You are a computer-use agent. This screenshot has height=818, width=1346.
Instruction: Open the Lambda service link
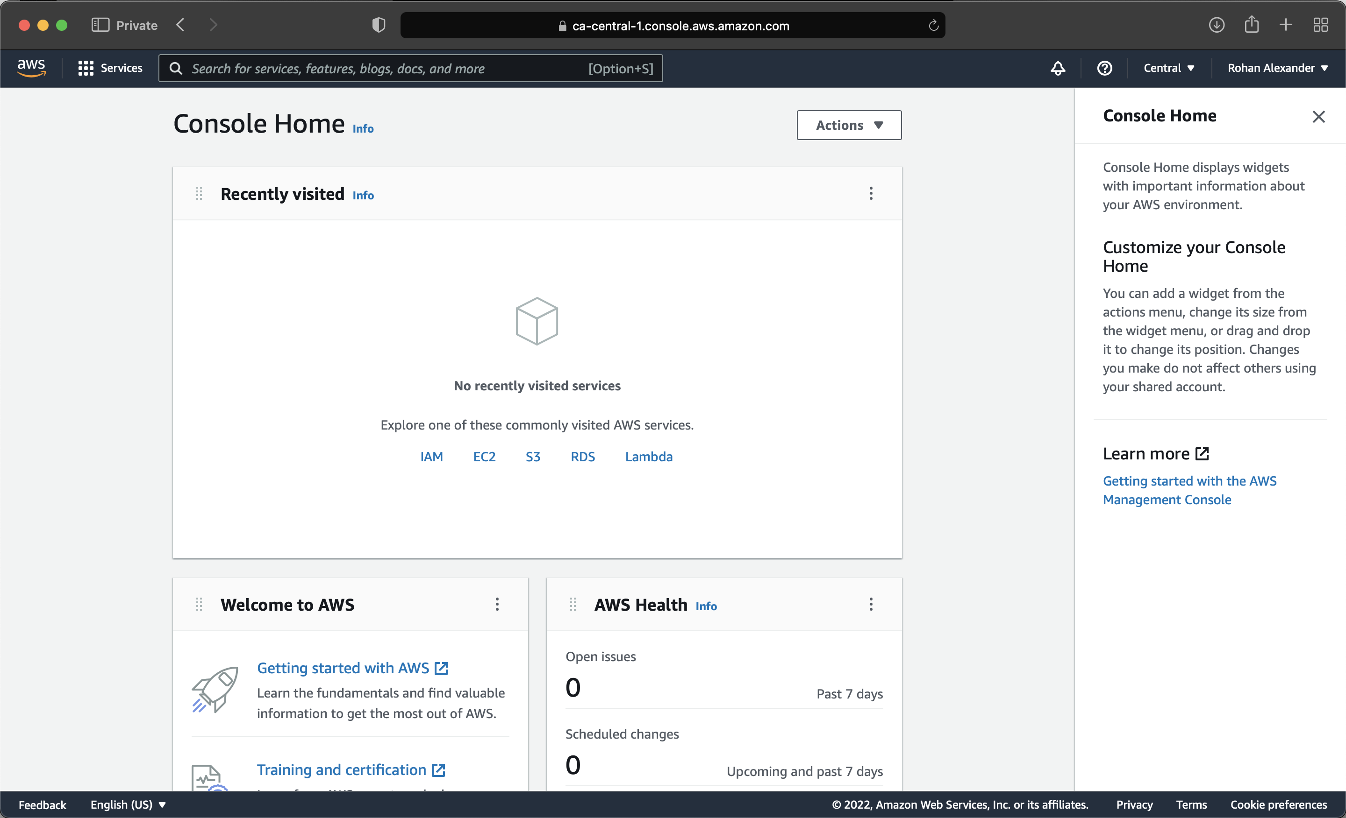648,456
